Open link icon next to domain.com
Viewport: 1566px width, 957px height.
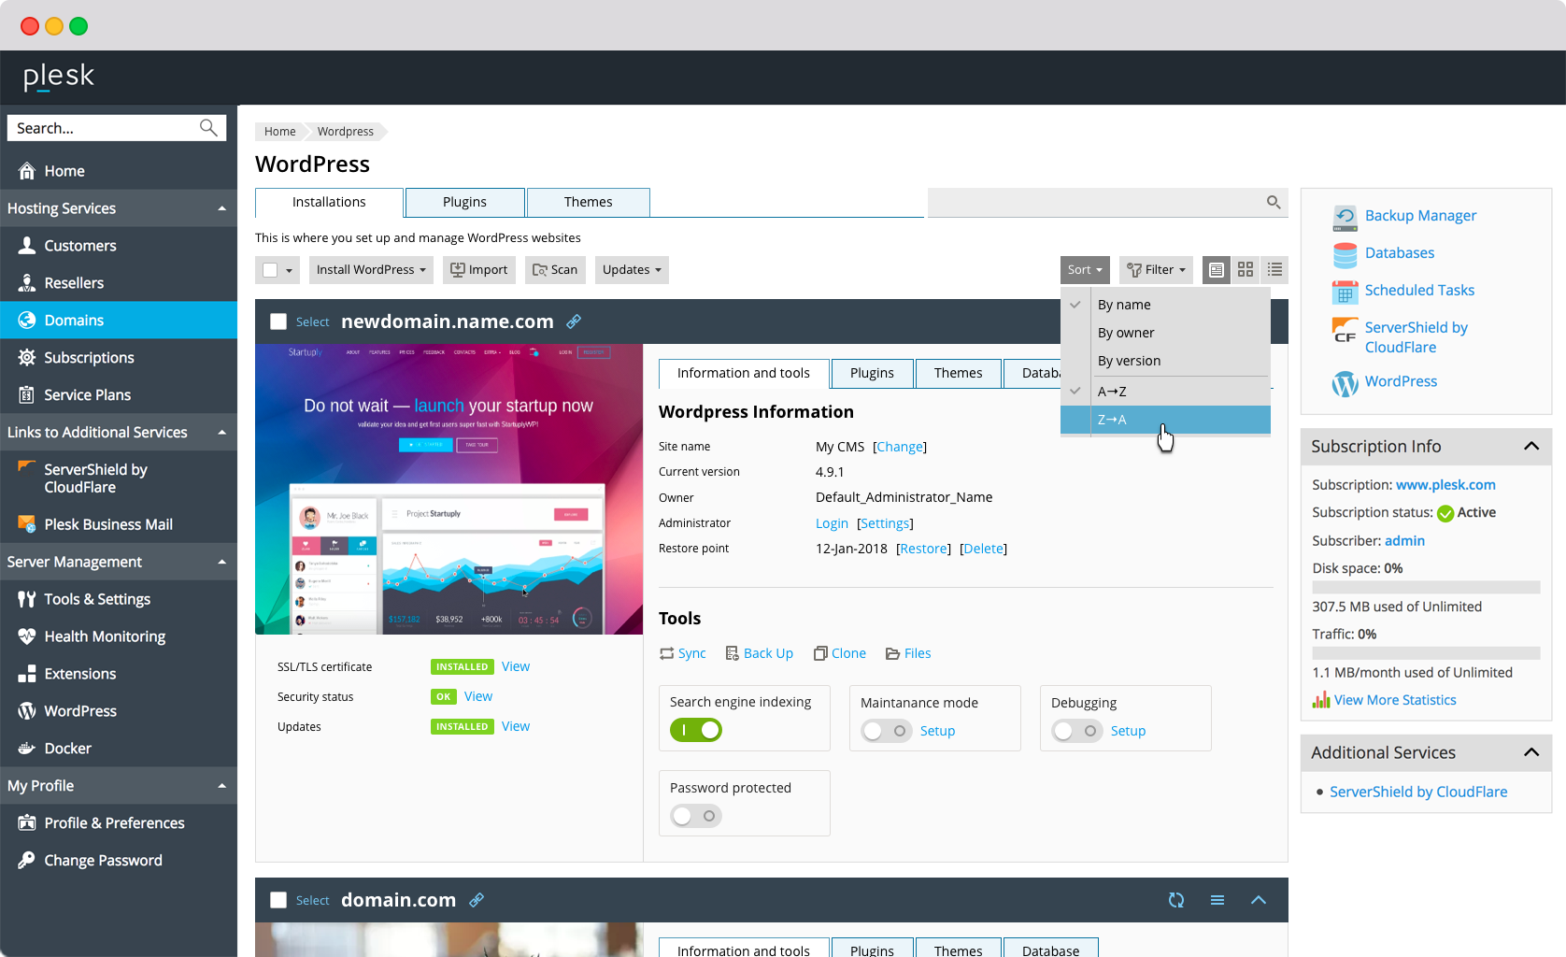pos(477,900)
